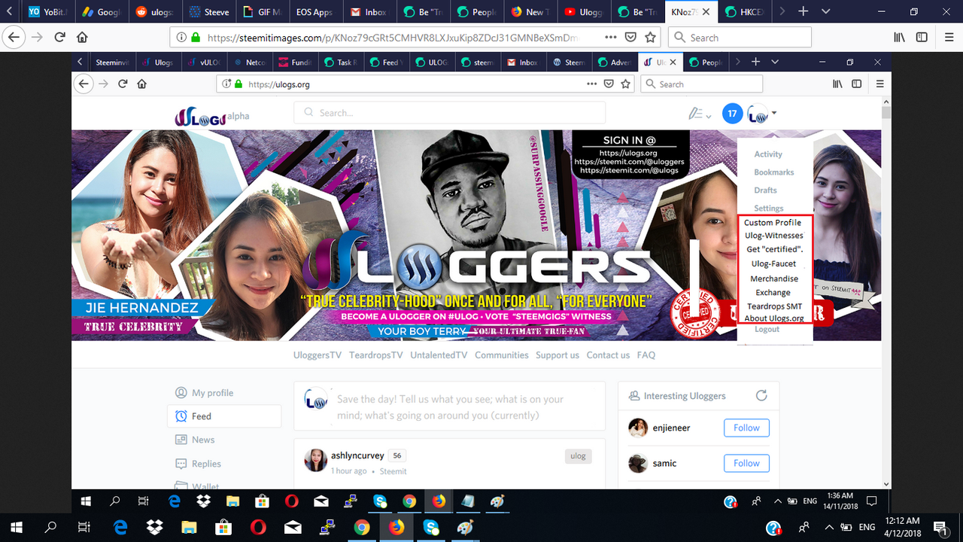List all tabs in the outer Firefox

[826, 11]
